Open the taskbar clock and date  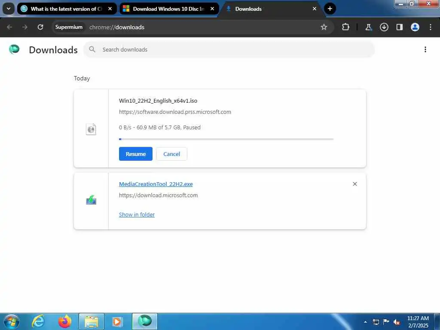coord(418,322)
